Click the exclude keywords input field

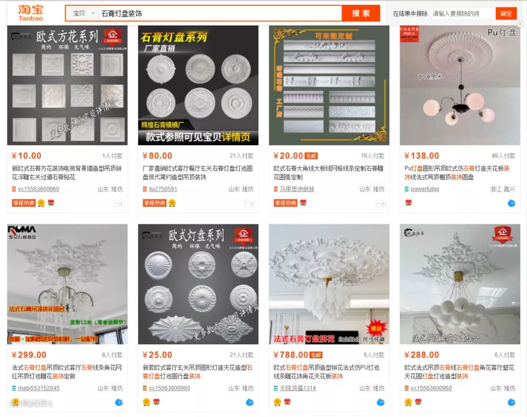[463, 14]
